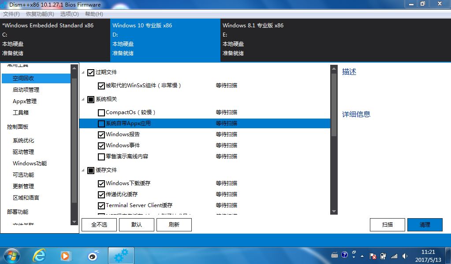Uncheck 传递优化缓存 checkbox
451x264 pixels.
pyautogui.click(x=101, y=195)
